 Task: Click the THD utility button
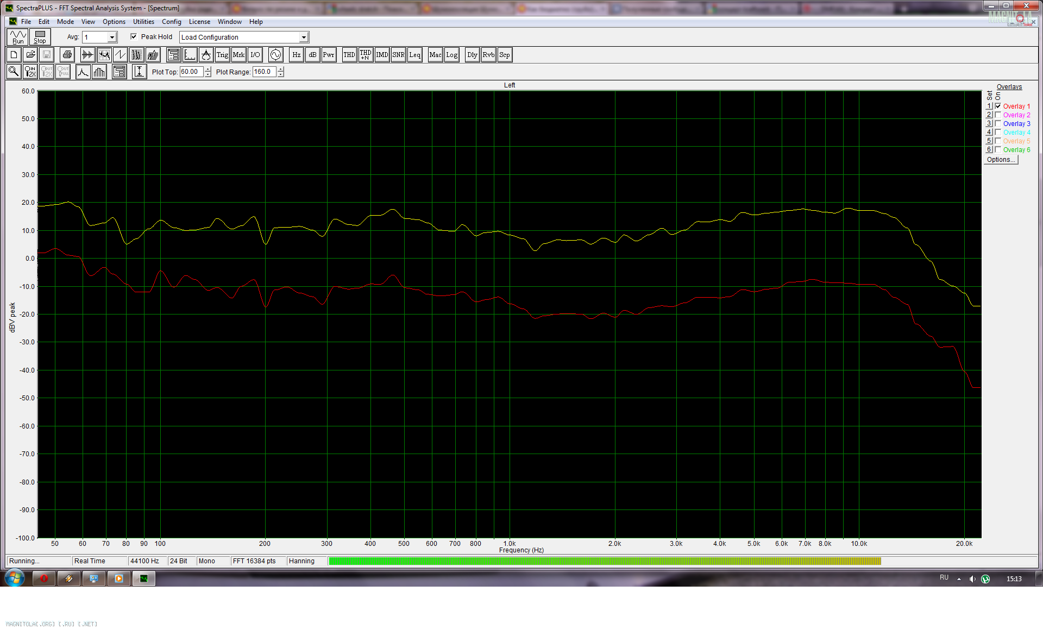[x=349, y=55]
